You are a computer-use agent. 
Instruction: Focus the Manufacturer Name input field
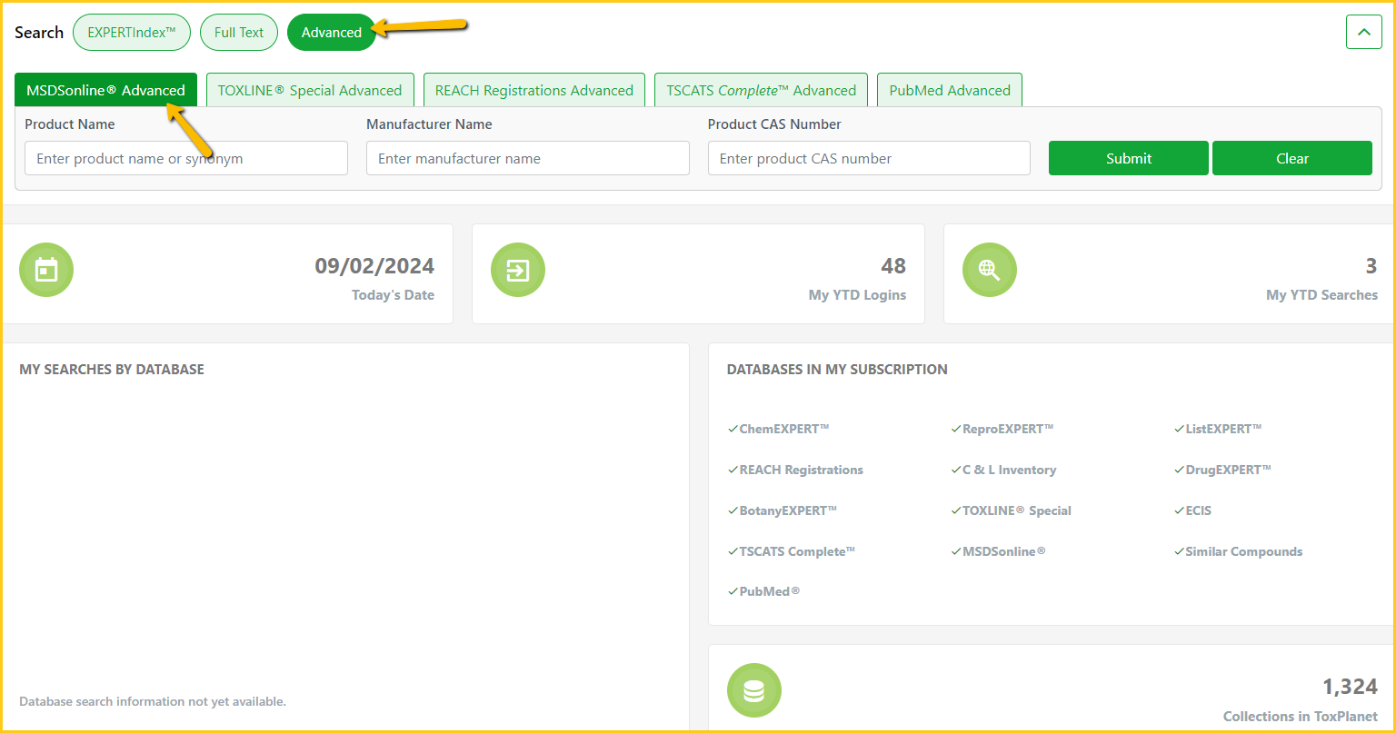tap(527, 158)
